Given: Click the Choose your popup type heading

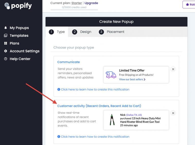Looking at the screenshot, I should click(74, 47).
